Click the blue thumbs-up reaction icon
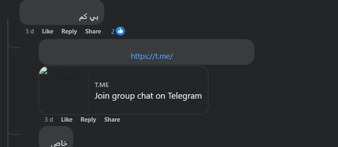This screenshot has height=147, width=338. (x=120, y=31)
